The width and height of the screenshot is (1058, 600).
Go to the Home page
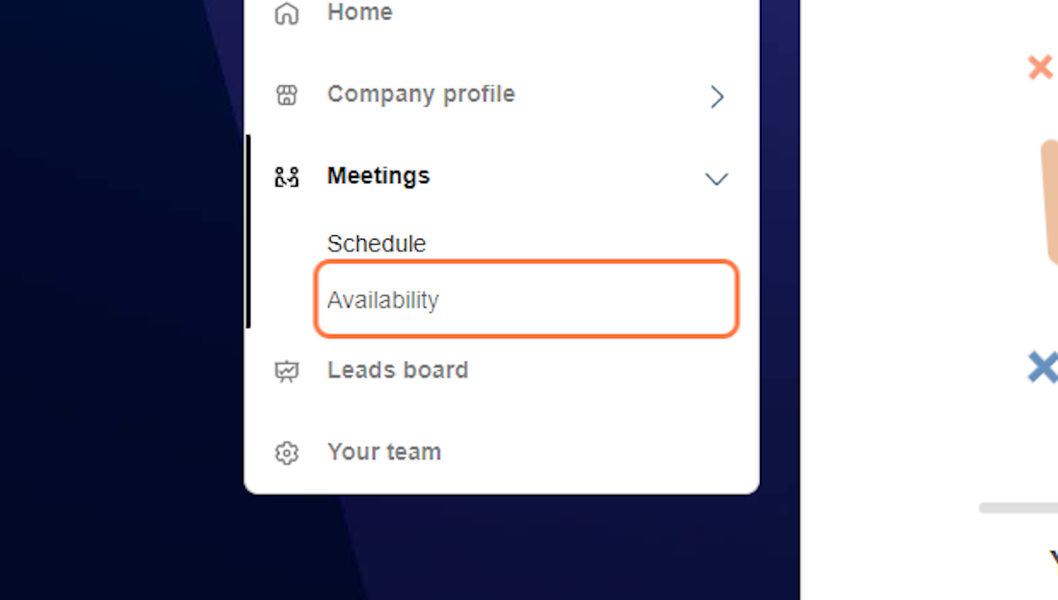point(359,12)
